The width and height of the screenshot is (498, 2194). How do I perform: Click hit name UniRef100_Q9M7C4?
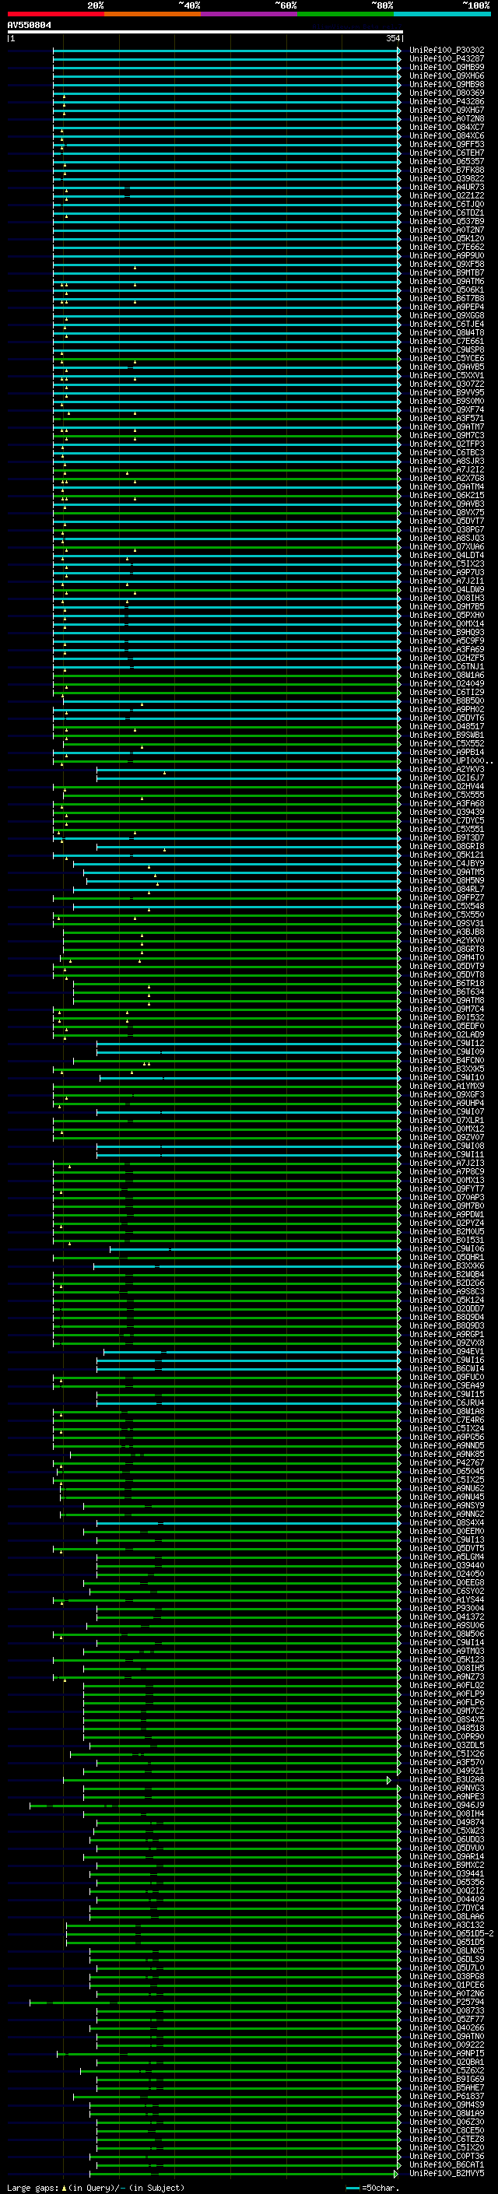447,1009
